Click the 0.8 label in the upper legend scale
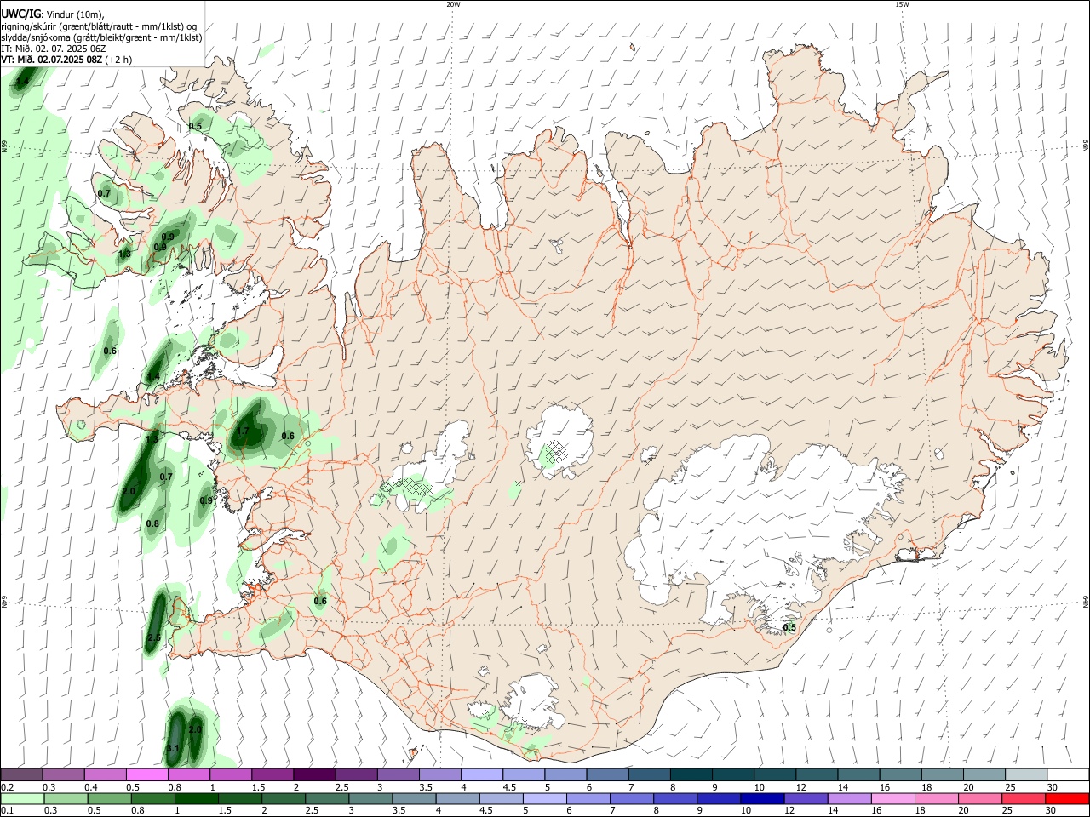1090x817 pixels. click(x=175, y=787)
